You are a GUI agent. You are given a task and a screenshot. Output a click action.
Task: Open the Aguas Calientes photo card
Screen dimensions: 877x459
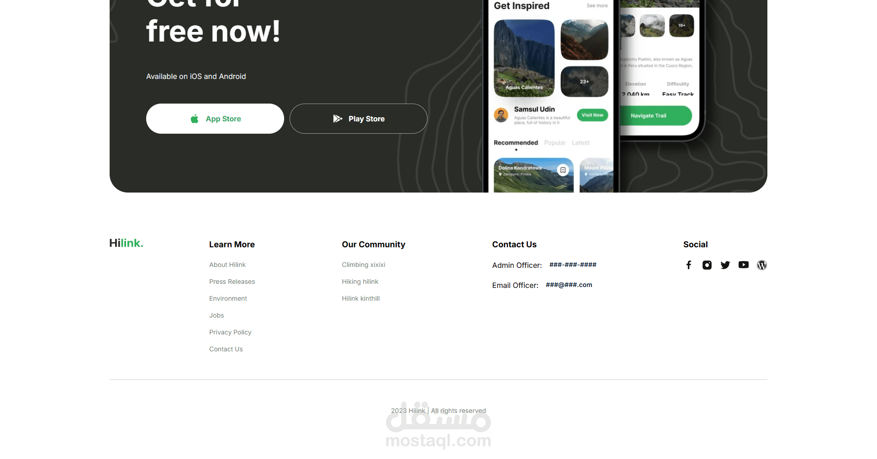coord(524,58)
